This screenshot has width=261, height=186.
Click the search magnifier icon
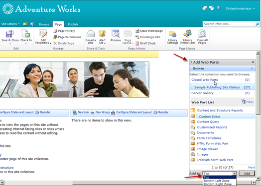(x=257, y=24)
